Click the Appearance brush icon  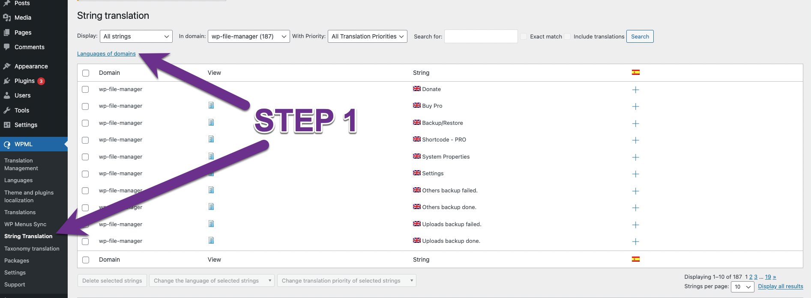pyautogui.click(x=7, y=66)
